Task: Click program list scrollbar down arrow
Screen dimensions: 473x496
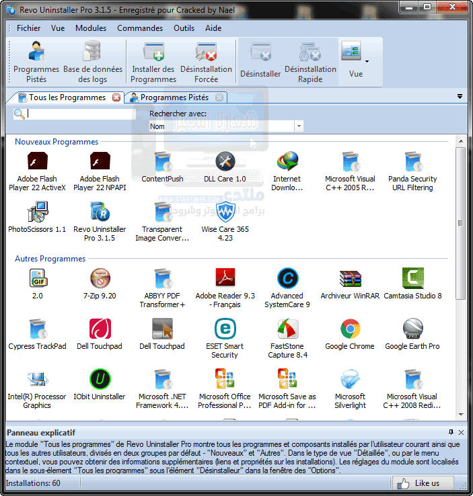Action: click(x=461, y=415)
